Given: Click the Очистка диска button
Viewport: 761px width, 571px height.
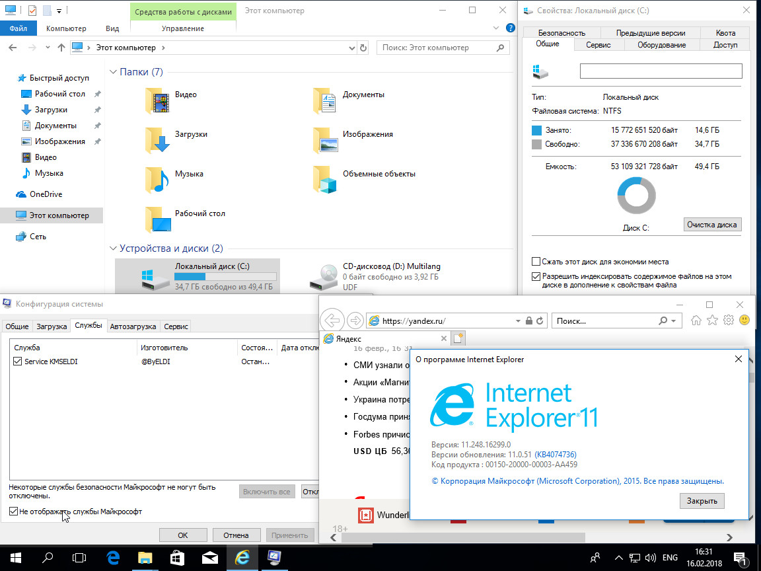Looking at the screenshot, I should click(x=712, y=225).
